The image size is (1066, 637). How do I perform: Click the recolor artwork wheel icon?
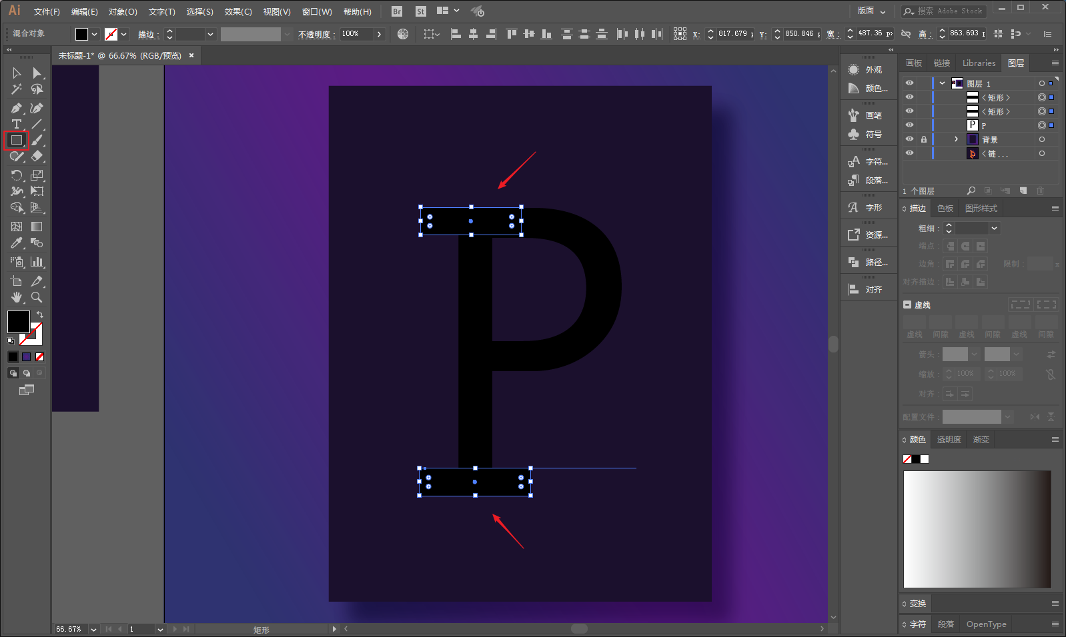(403, 34)
